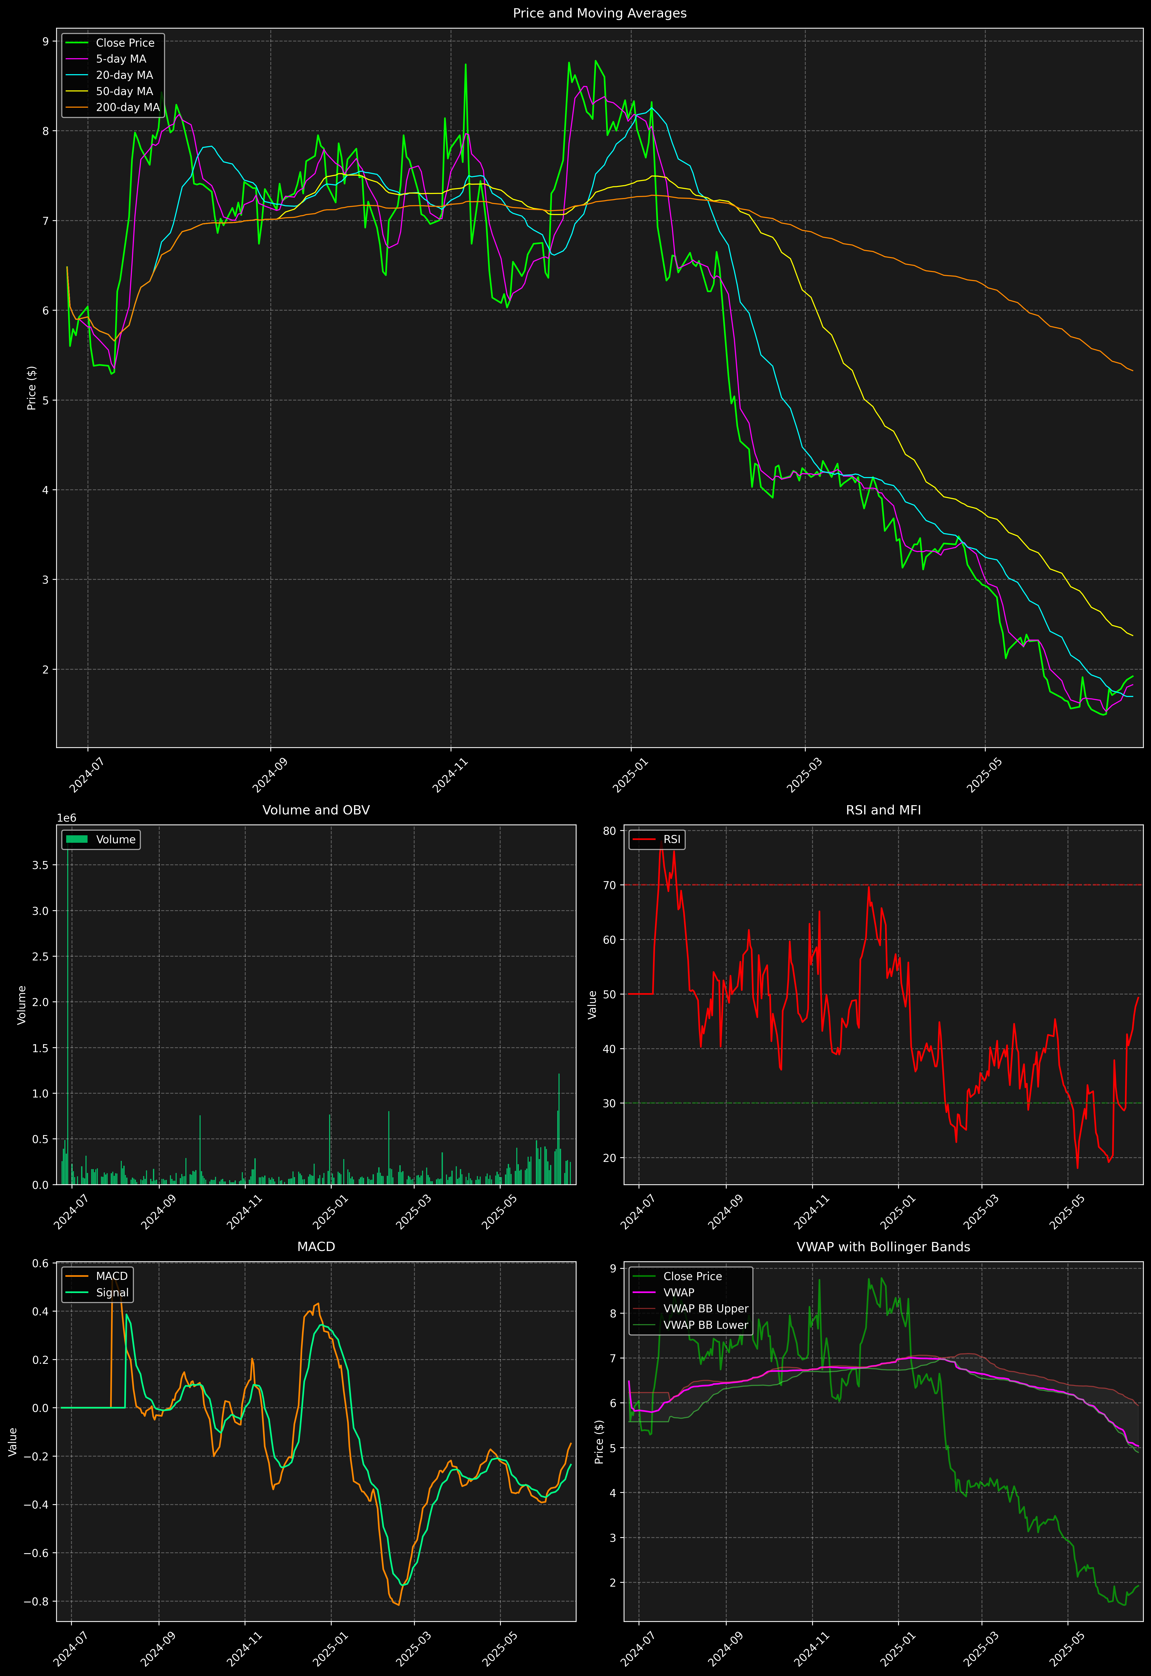Click '2024-11' tick on the Volume chart

244,1212
